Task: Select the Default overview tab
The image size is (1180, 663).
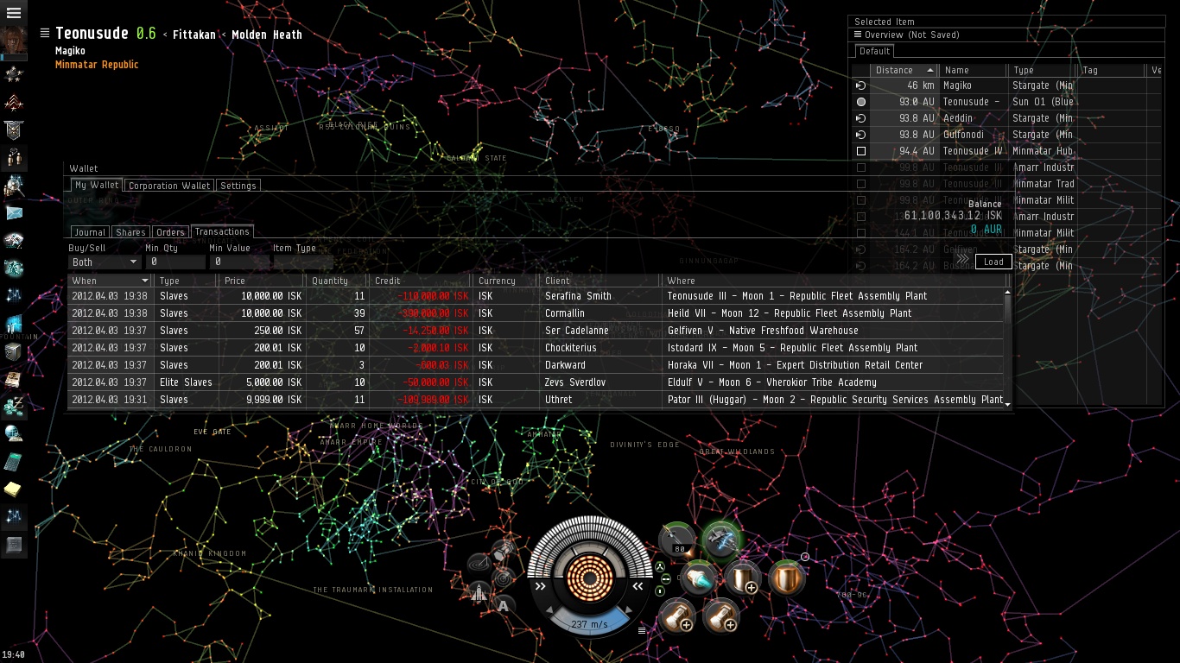Action: (874, 51)
